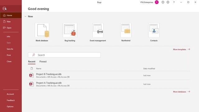Image resolution: width=199 pixels, height=112 pixels.
Task: Go to the Open page in sidebar
Action: tap(11, 28)
